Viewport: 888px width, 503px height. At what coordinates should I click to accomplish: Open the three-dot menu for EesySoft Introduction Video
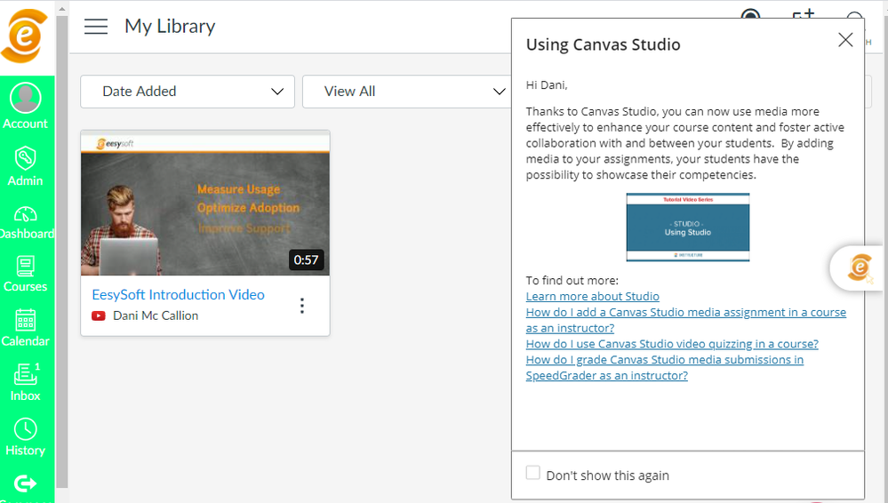302,306
